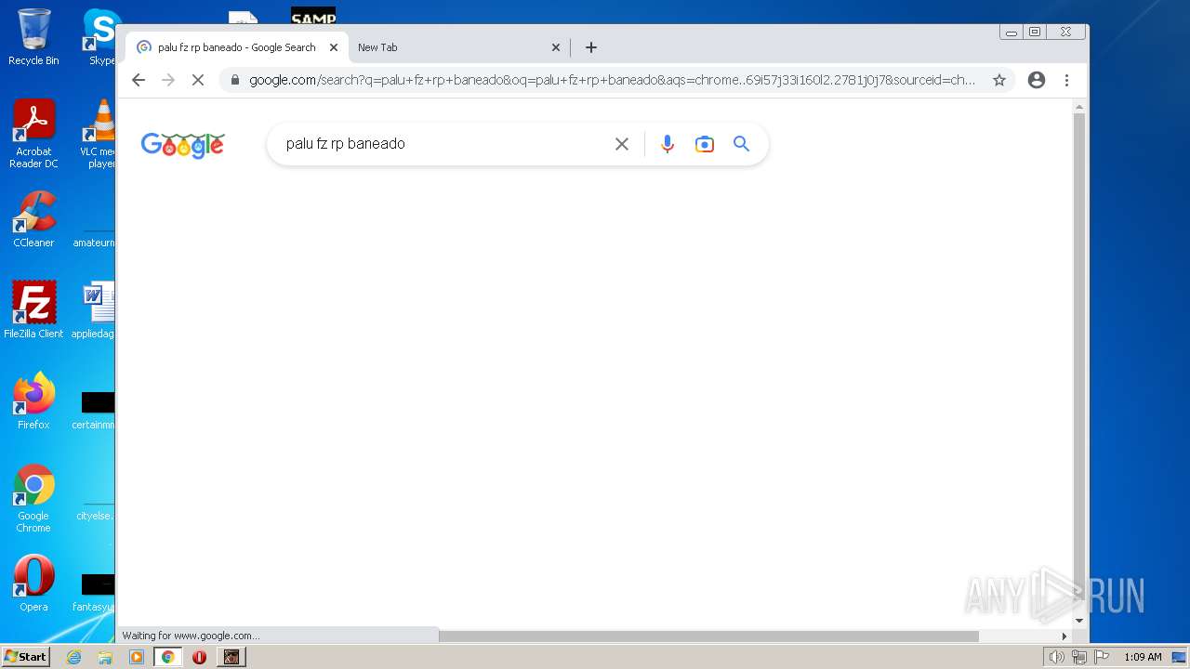This screenshot has width=1190, height=669.
Task: Click the address bar URL field
Action: (612, 80)
